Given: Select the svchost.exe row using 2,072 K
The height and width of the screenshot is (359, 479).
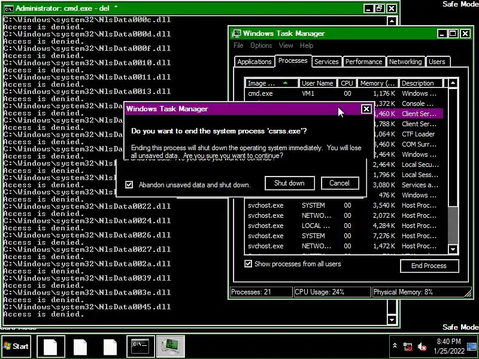Looking at the screenshot, I should 344,215.
